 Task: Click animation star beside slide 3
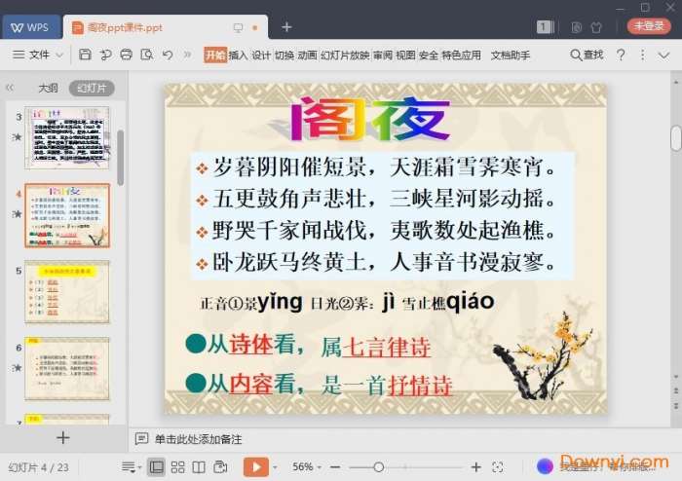pyautogui.click(x=17, y=137)
